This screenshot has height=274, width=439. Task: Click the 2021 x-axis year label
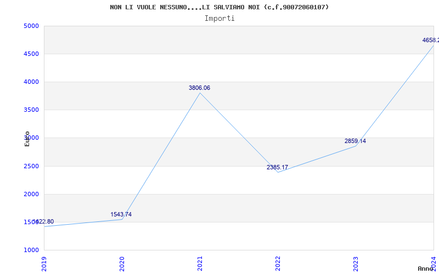(x=200, y=264)
